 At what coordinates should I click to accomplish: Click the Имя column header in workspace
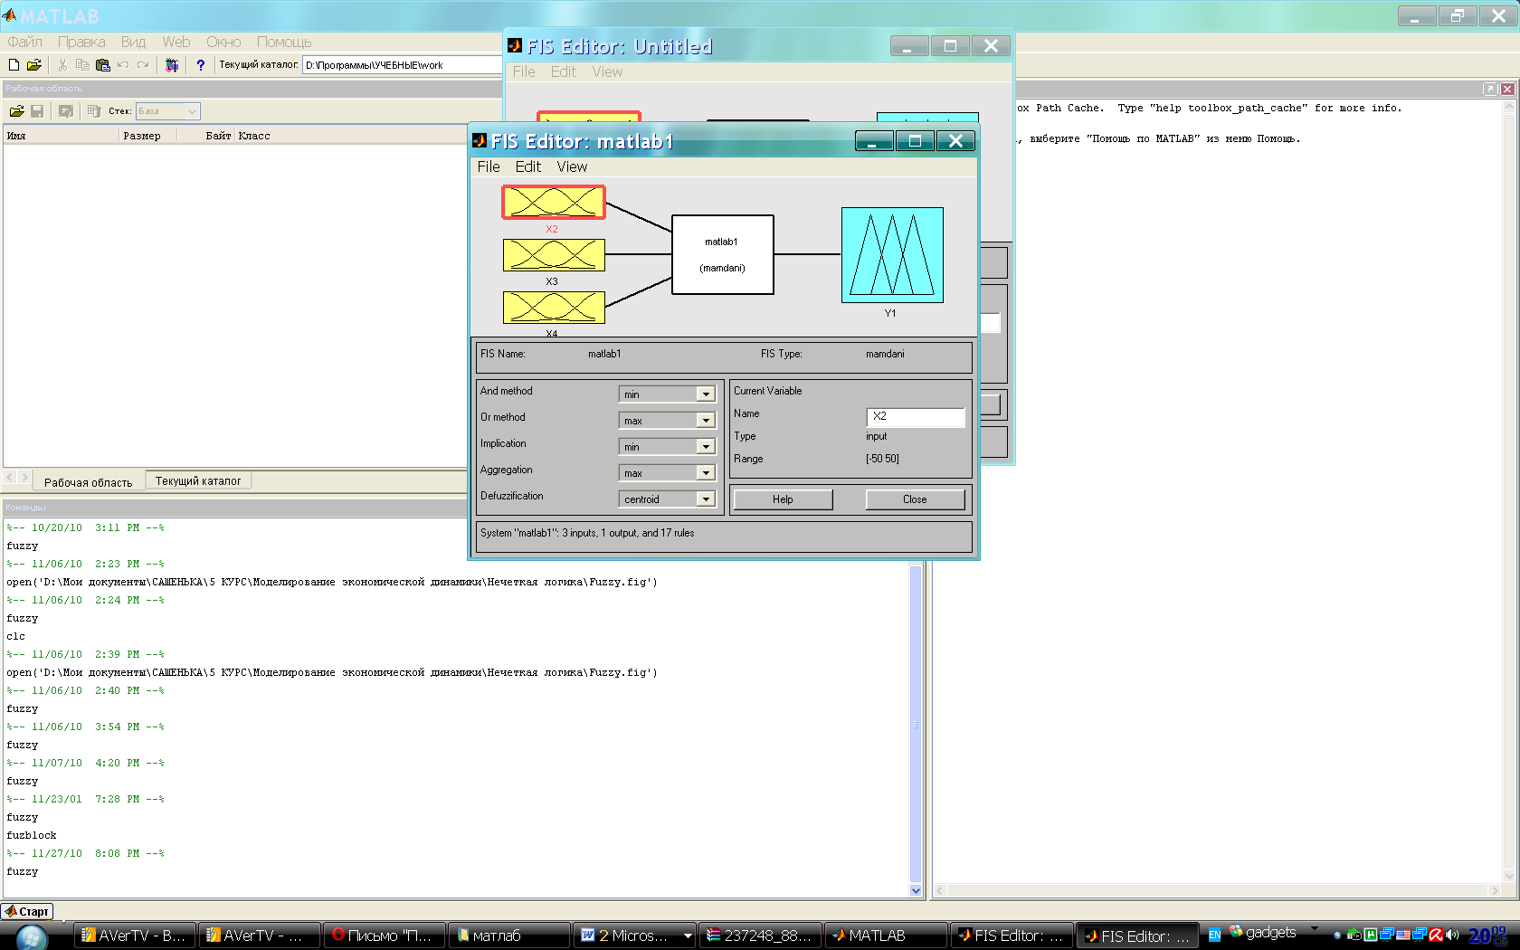[x=62, y=136]
